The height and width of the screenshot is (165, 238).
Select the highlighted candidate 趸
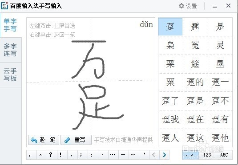tap(170, 27)
